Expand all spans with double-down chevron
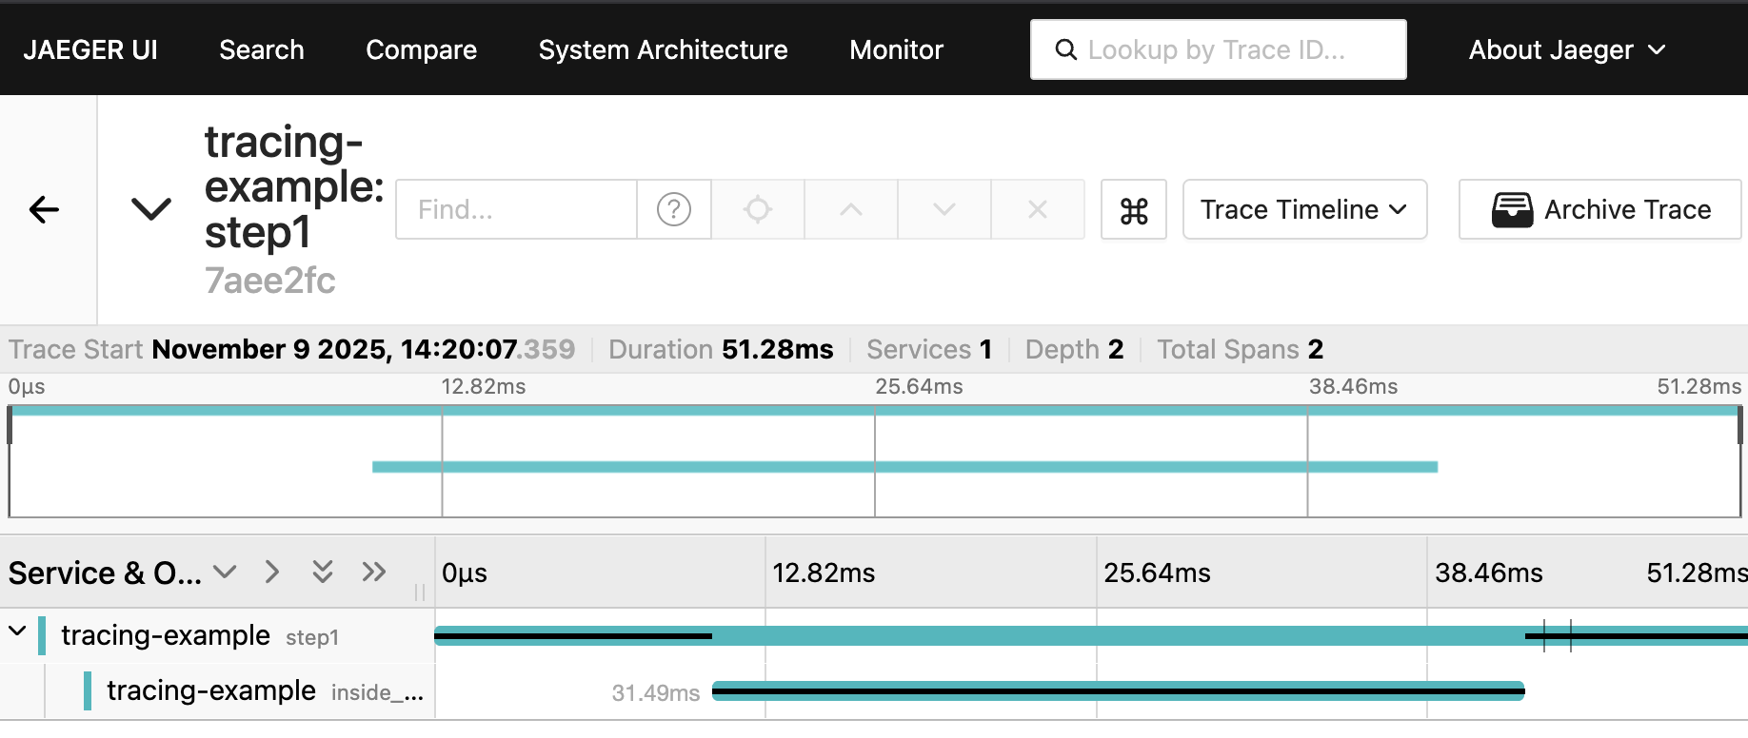Image resolution: width=1748 pixels, height=738 pixels. [323, 572]
